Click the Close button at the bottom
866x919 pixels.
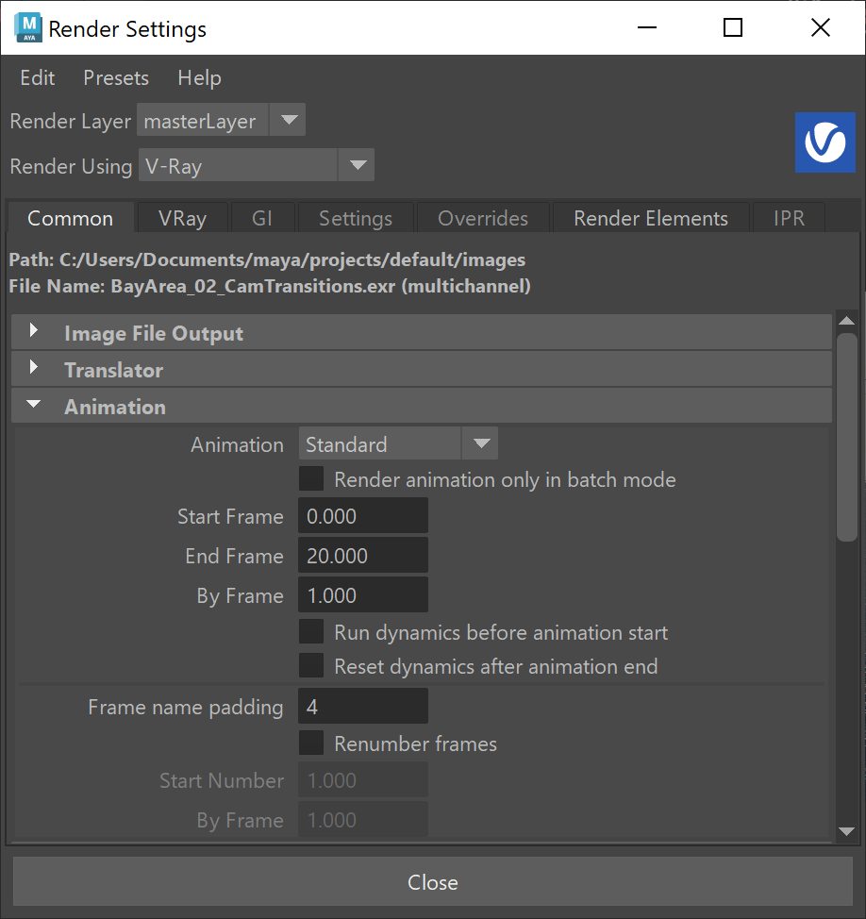432,881
